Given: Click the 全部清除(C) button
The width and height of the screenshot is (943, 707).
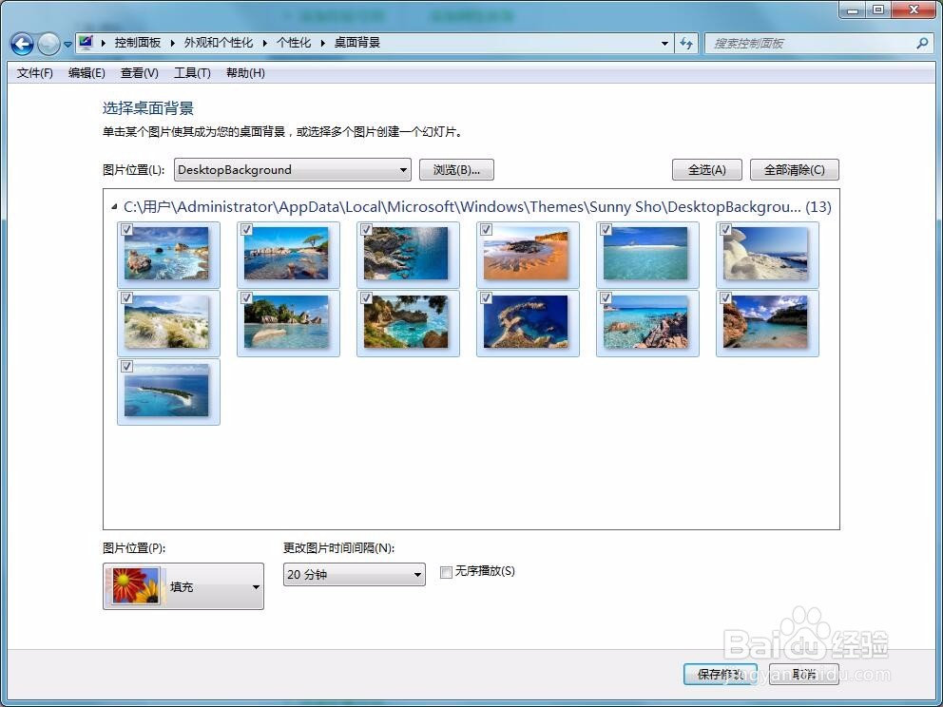Looking at the screenshot, I should click(x=795, y=169).
